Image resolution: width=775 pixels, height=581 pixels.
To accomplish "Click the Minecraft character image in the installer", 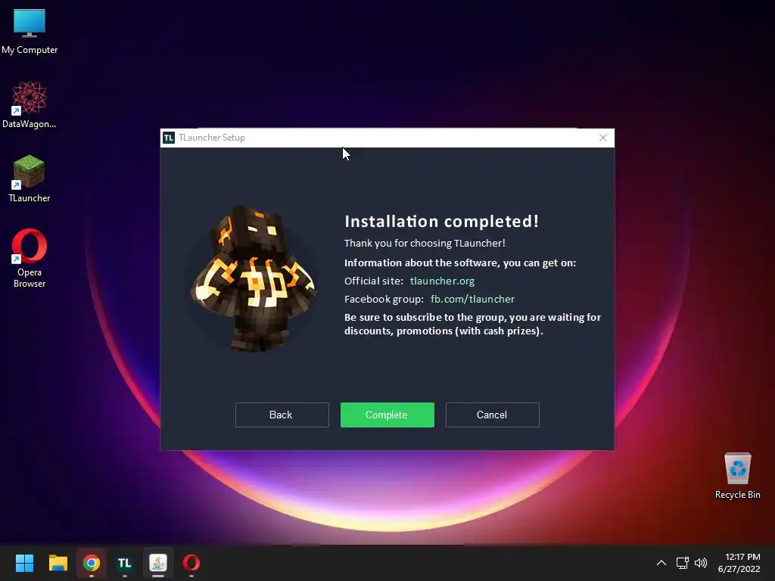I will pos(253,278).
